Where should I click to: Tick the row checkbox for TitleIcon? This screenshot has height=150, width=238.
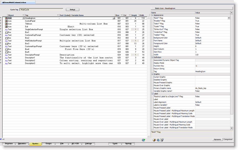pyautogui.click(x=1, y=23)
